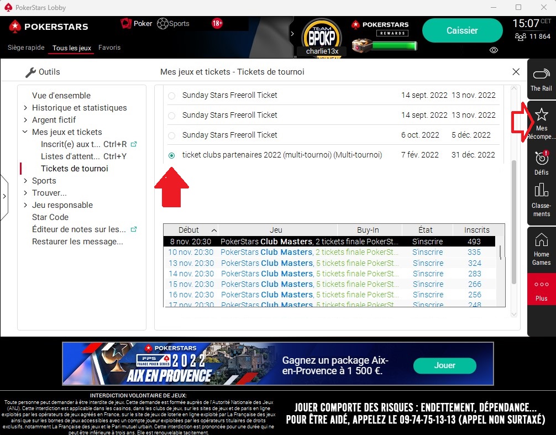Select the 13 nov. 20:30 Club Masters row

coord(329,263)
